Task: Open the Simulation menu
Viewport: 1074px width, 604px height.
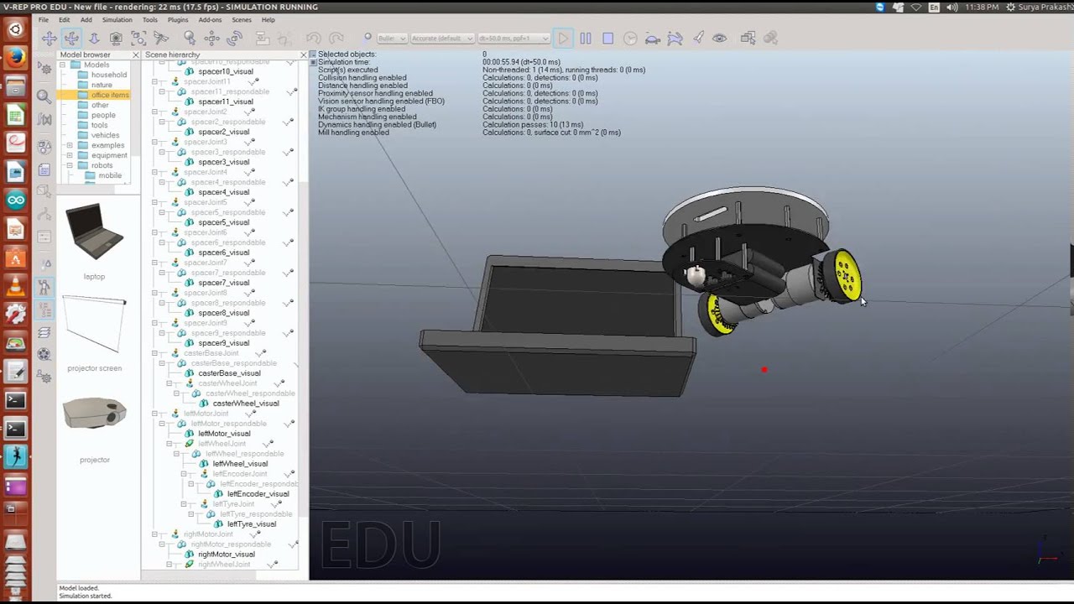Action: pos(117,19)
